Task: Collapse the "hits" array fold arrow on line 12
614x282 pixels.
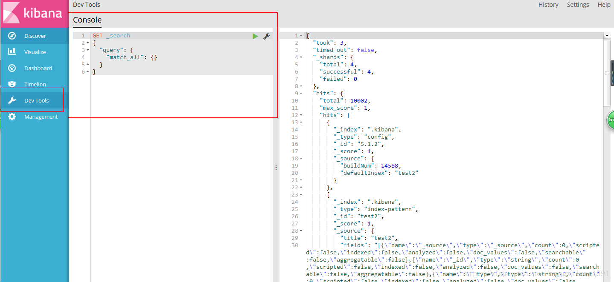Action: tap(301, 115)
